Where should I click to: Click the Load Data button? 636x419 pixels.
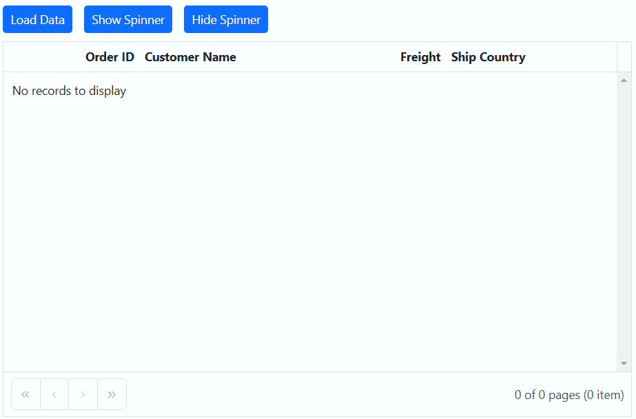click(37, 20)
